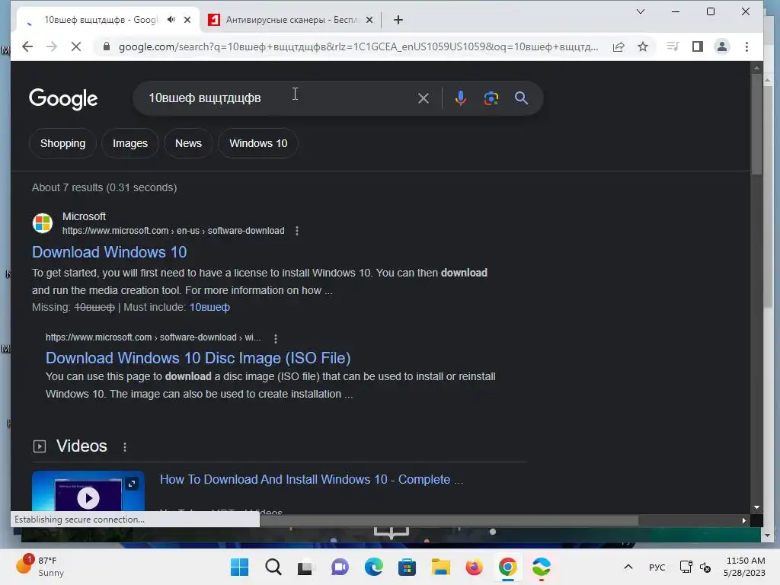Share this page from the address bar
Viewport: 780px width, 585px height.
(619, 46)
